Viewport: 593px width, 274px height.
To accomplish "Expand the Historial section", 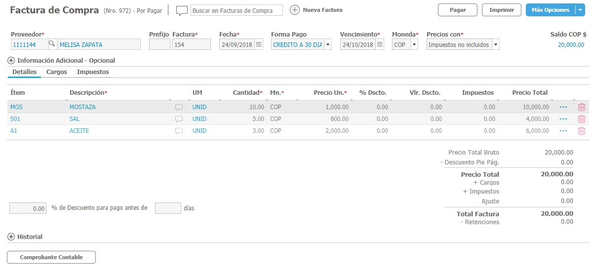I will 11,237.
